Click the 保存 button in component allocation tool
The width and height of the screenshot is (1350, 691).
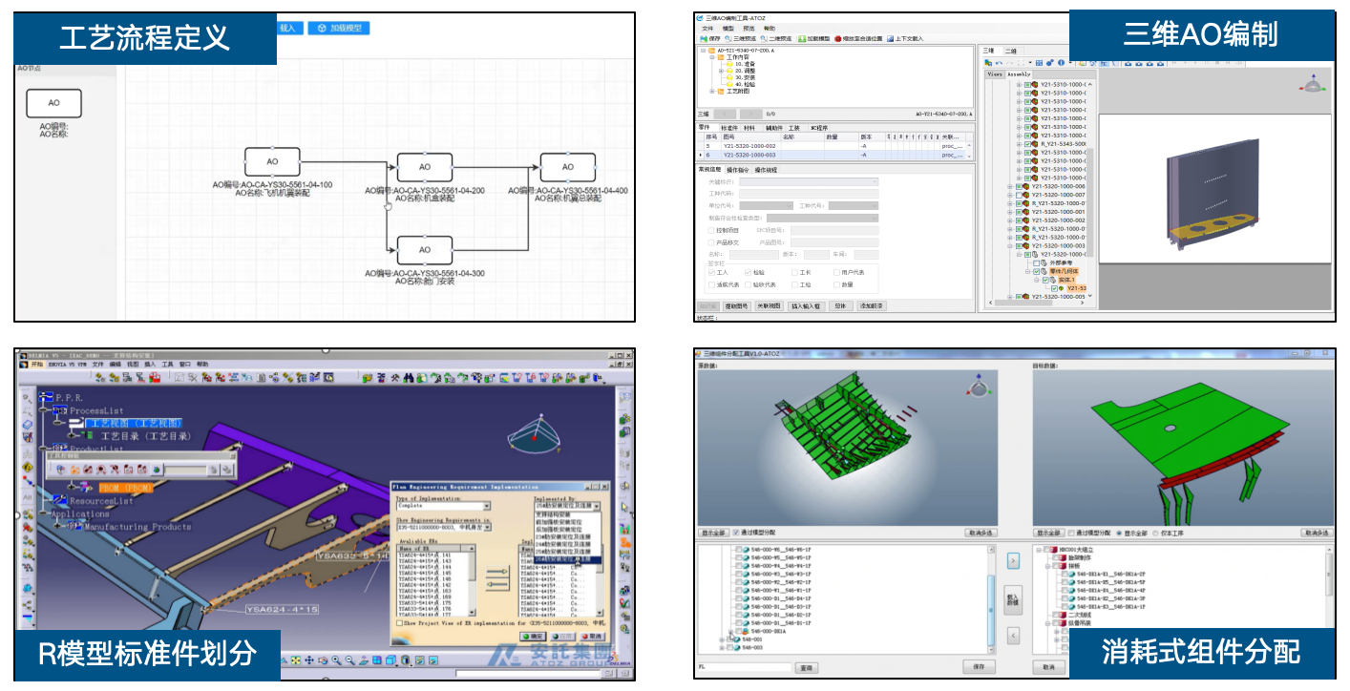(979, 667)
